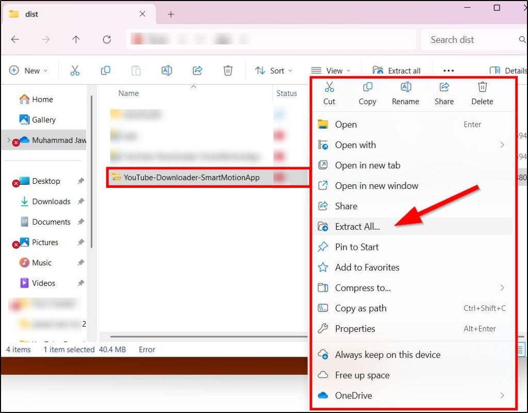The image size is (528, 413).
Task: Click the Share icon in the toolbar
Action: point(197,70)
